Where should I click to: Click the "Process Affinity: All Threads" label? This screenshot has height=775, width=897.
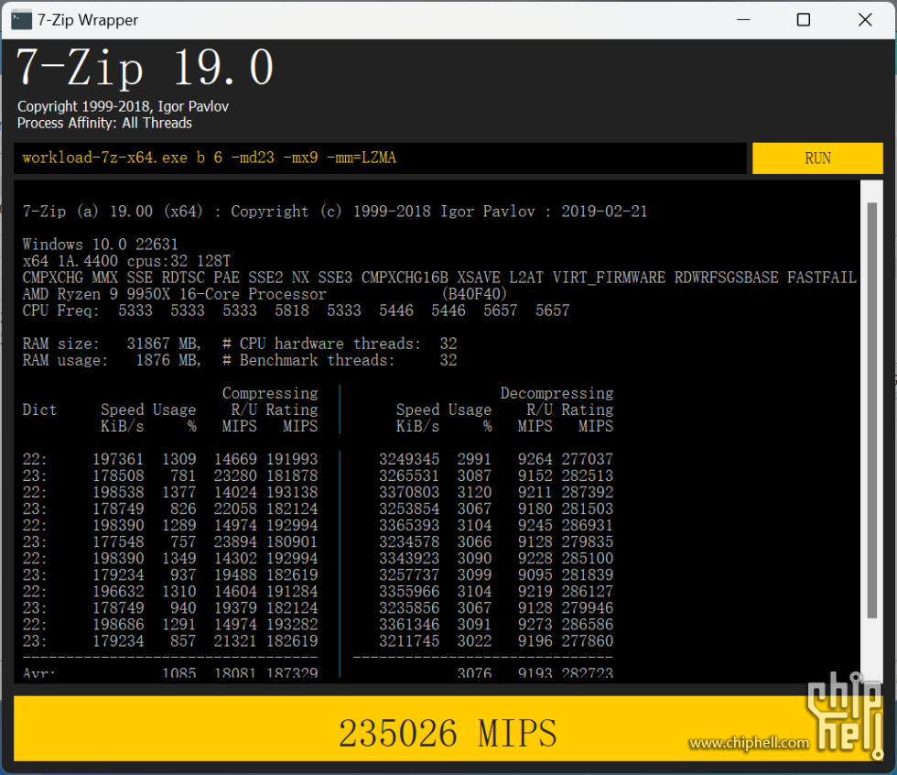click(104, 123)
